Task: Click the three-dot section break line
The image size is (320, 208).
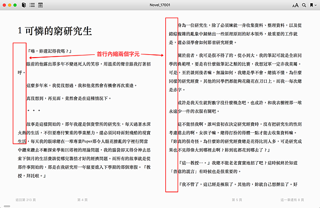Action: (x=34, y=110)
